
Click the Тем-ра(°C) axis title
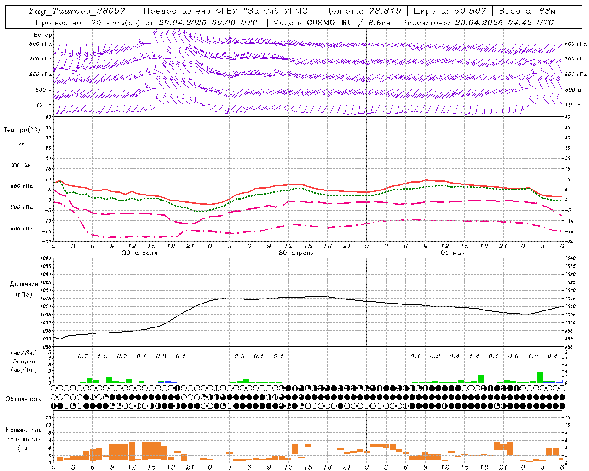22,130
